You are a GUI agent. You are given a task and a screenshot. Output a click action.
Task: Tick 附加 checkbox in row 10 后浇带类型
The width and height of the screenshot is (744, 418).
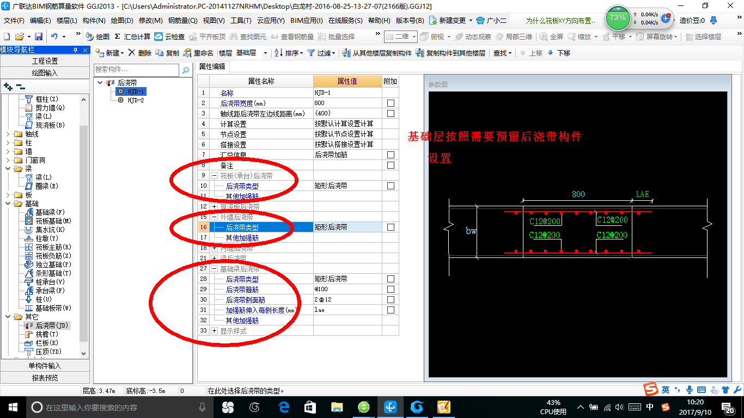[x=391, y=186]
